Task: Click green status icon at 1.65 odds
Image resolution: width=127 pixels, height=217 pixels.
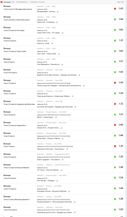Action: tap(115, 30)
